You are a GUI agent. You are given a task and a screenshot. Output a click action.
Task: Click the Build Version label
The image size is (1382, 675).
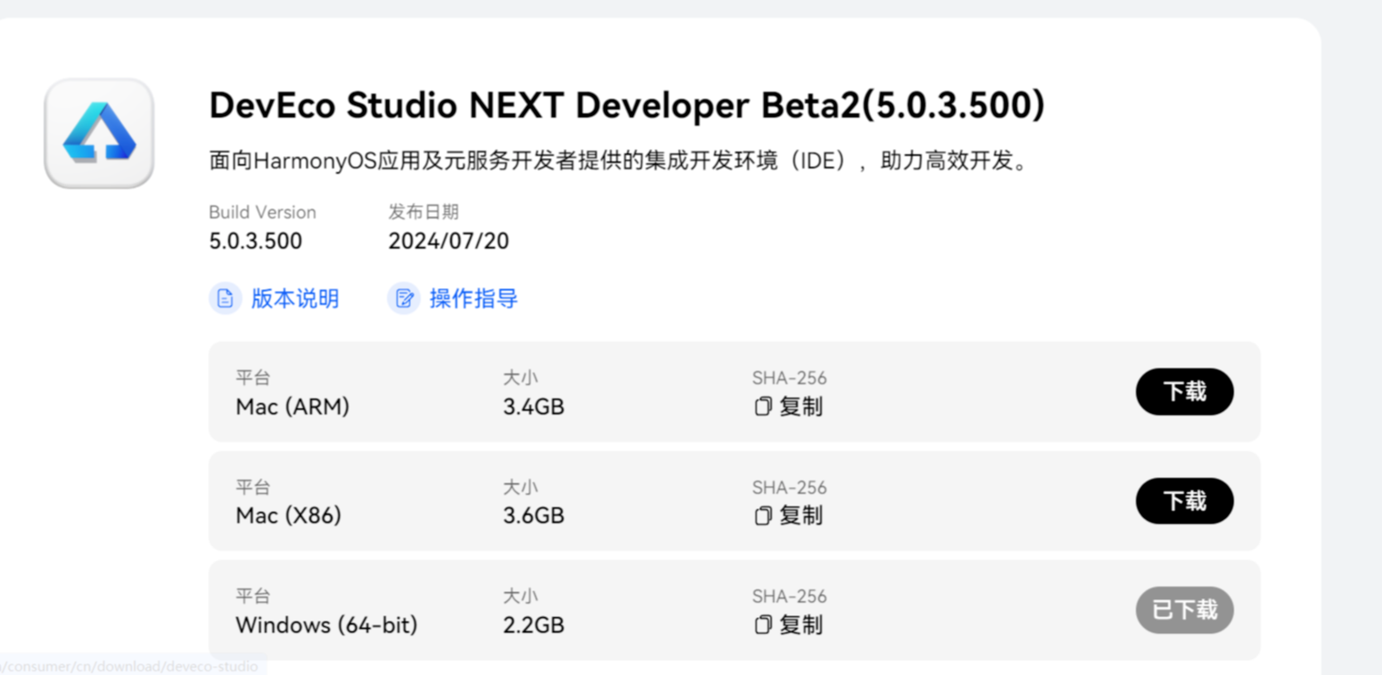262,212
